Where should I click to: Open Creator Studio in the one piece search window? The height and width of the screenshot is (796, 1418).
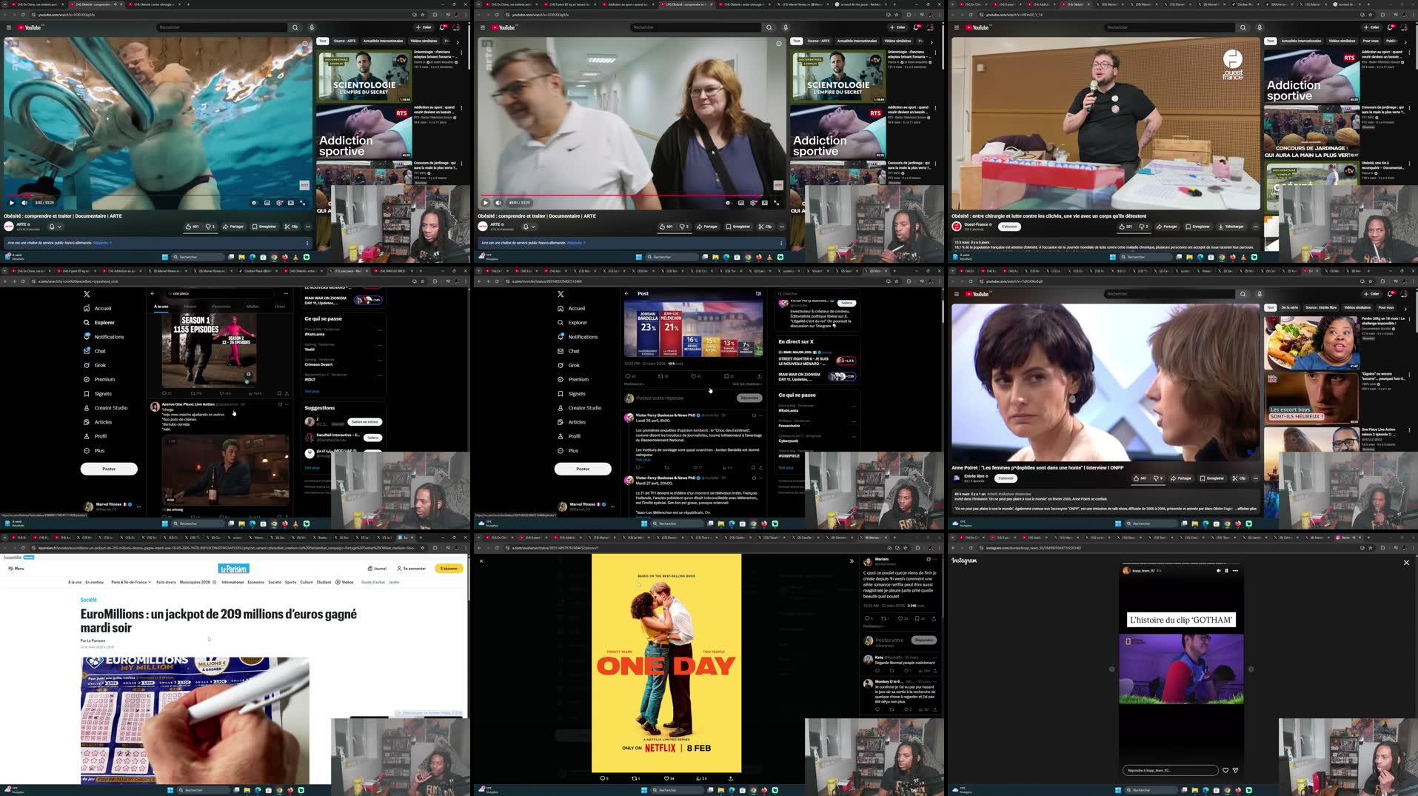(x=110, y=408)
